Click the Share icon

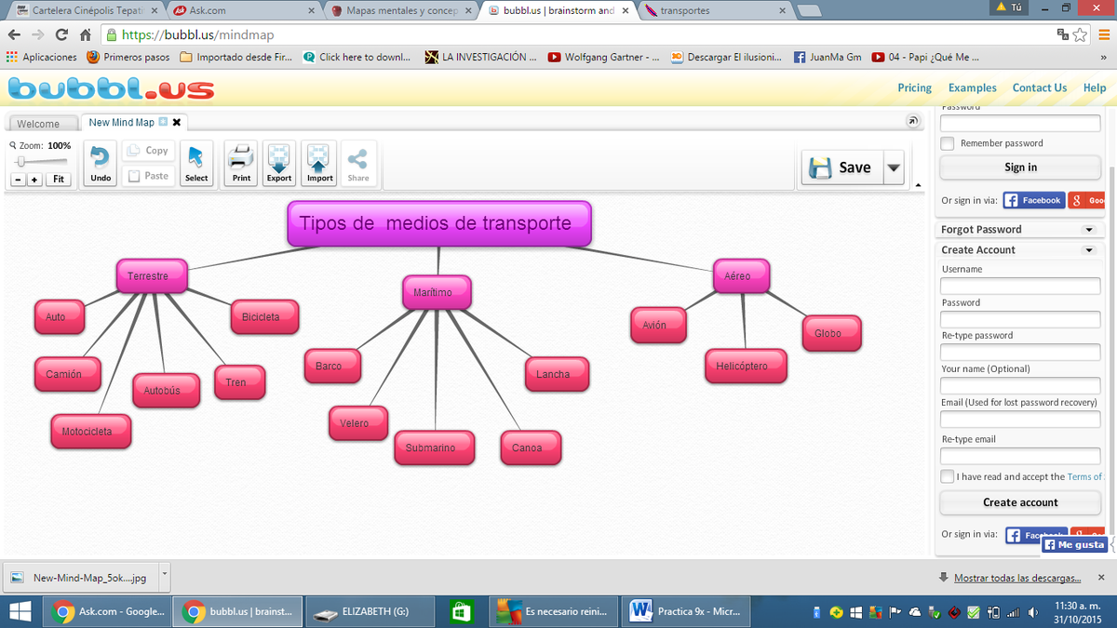[358, 164]
